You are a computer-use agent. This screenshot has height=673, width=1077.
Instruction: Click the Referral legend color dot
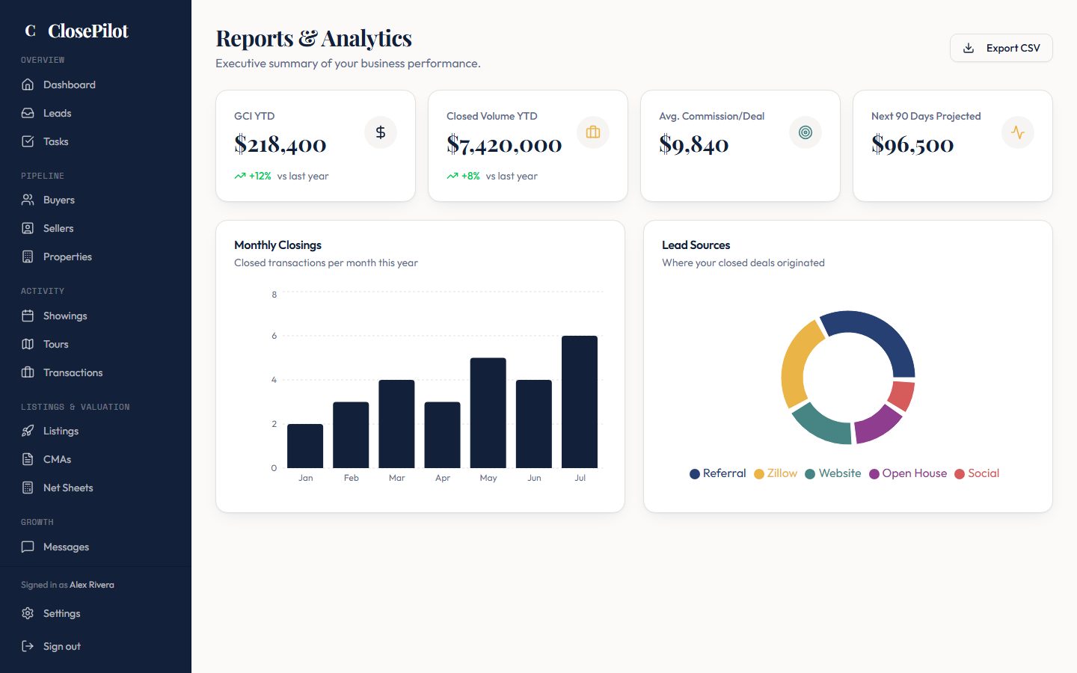[x=695, y=474]
